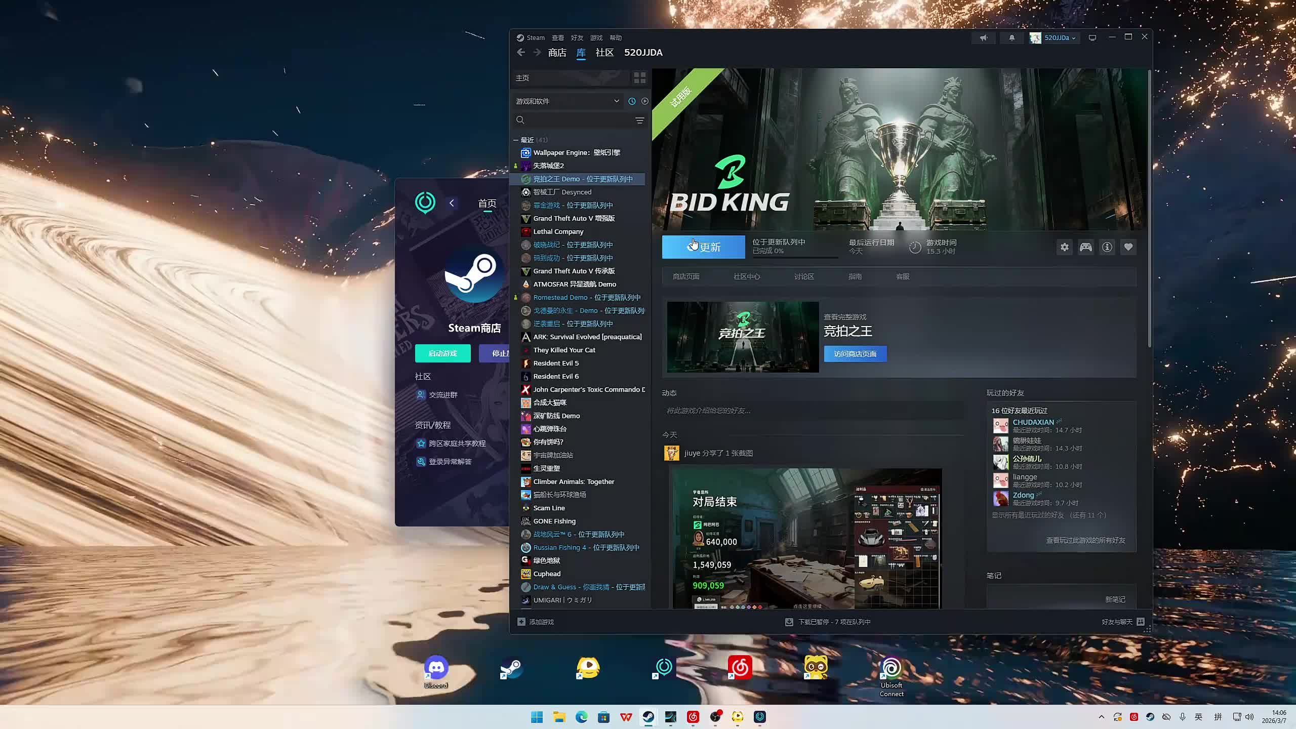1296x729 pixels.
Task: Open the 好友 menu in the menu bar
Action: [x=577, y=38]
